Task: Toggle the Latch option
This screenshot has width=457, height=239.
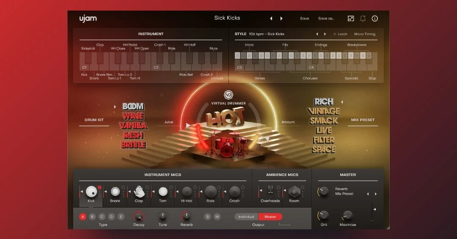Action: [340, 34]
